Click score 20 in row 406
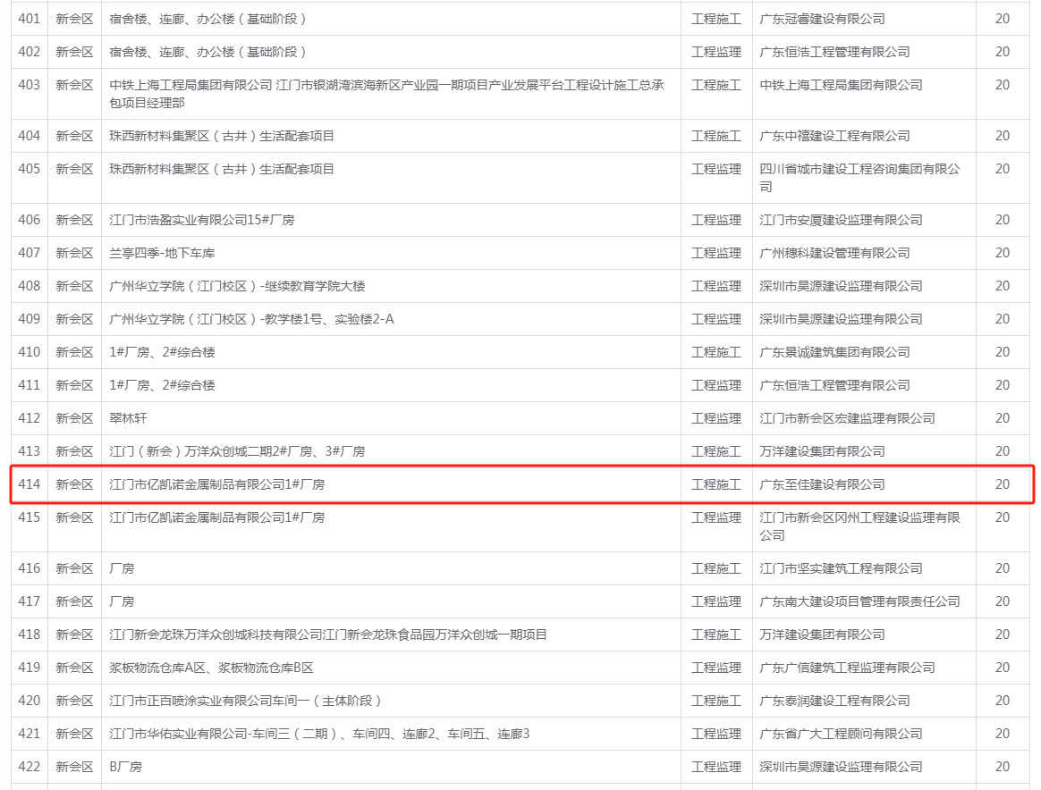Viewport: 1041px width, 790px height. [1003, 220]
